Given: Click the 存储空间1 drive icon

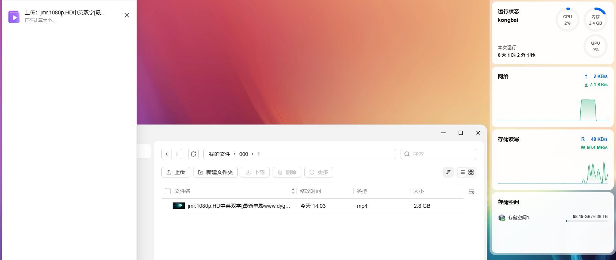Looking at the screenshot, I should coord(502,218).
